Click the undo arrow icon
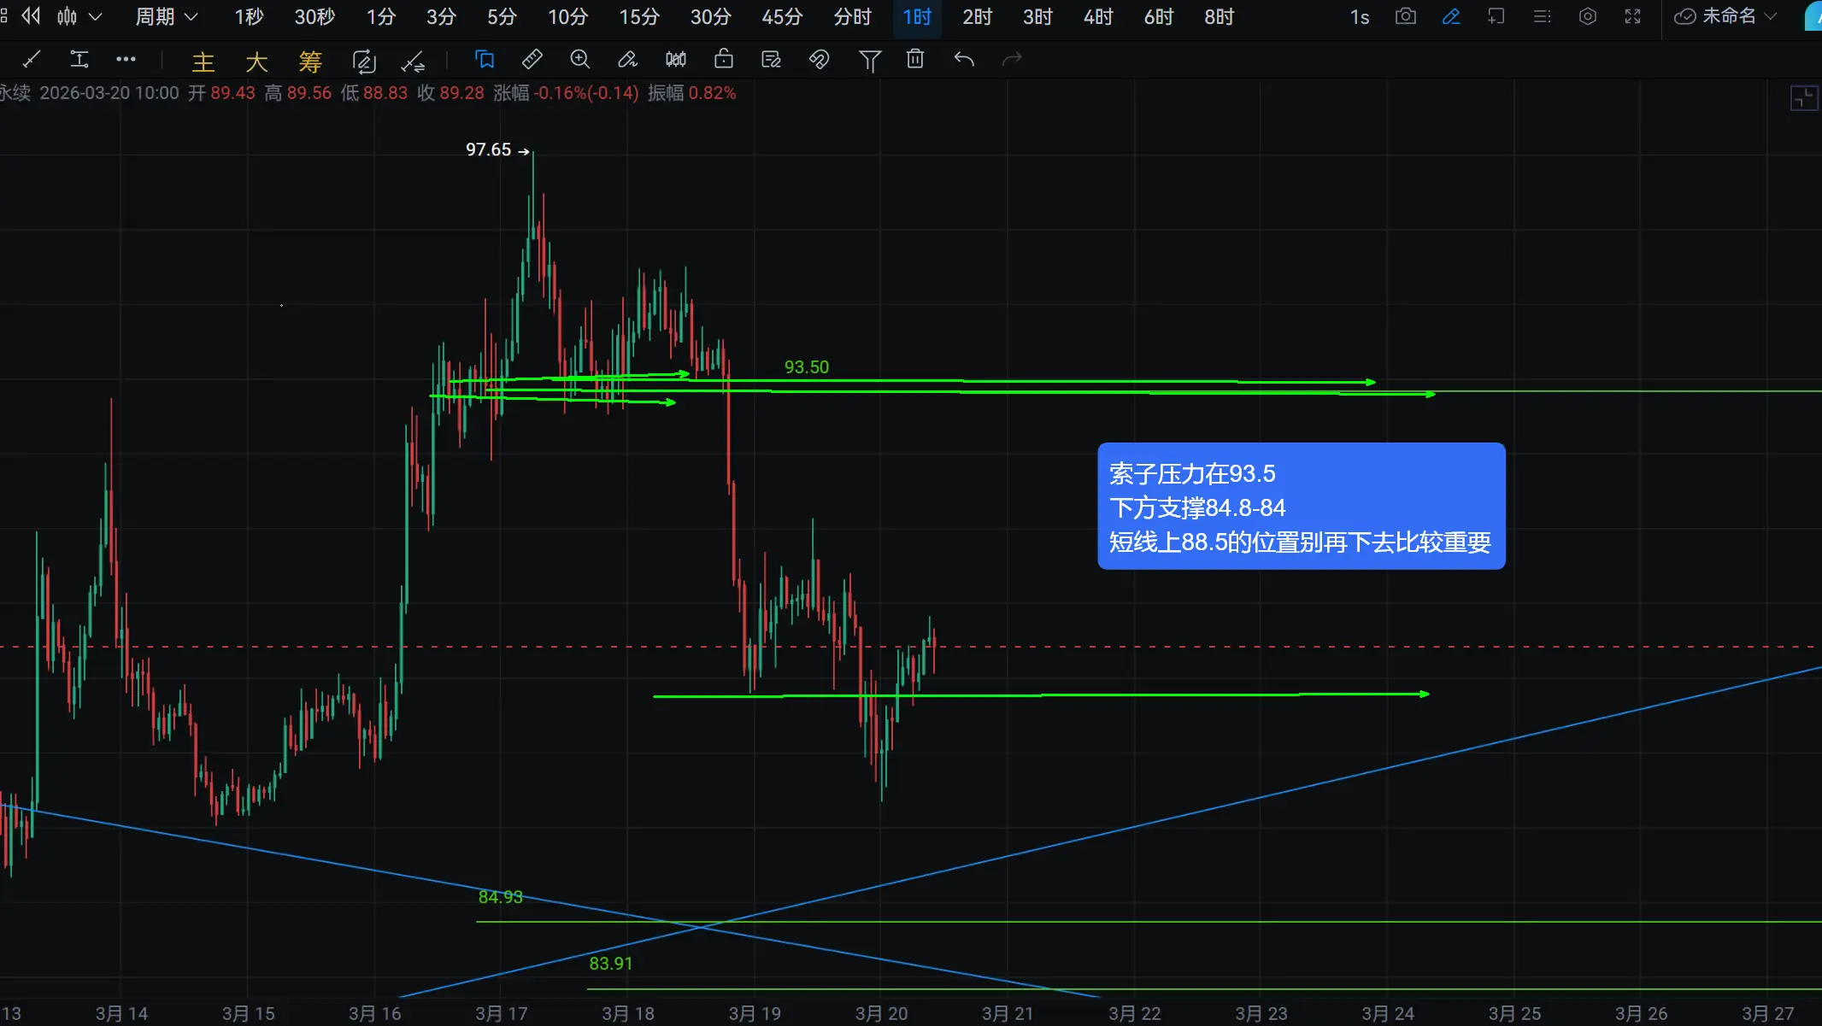 (964, 59)
